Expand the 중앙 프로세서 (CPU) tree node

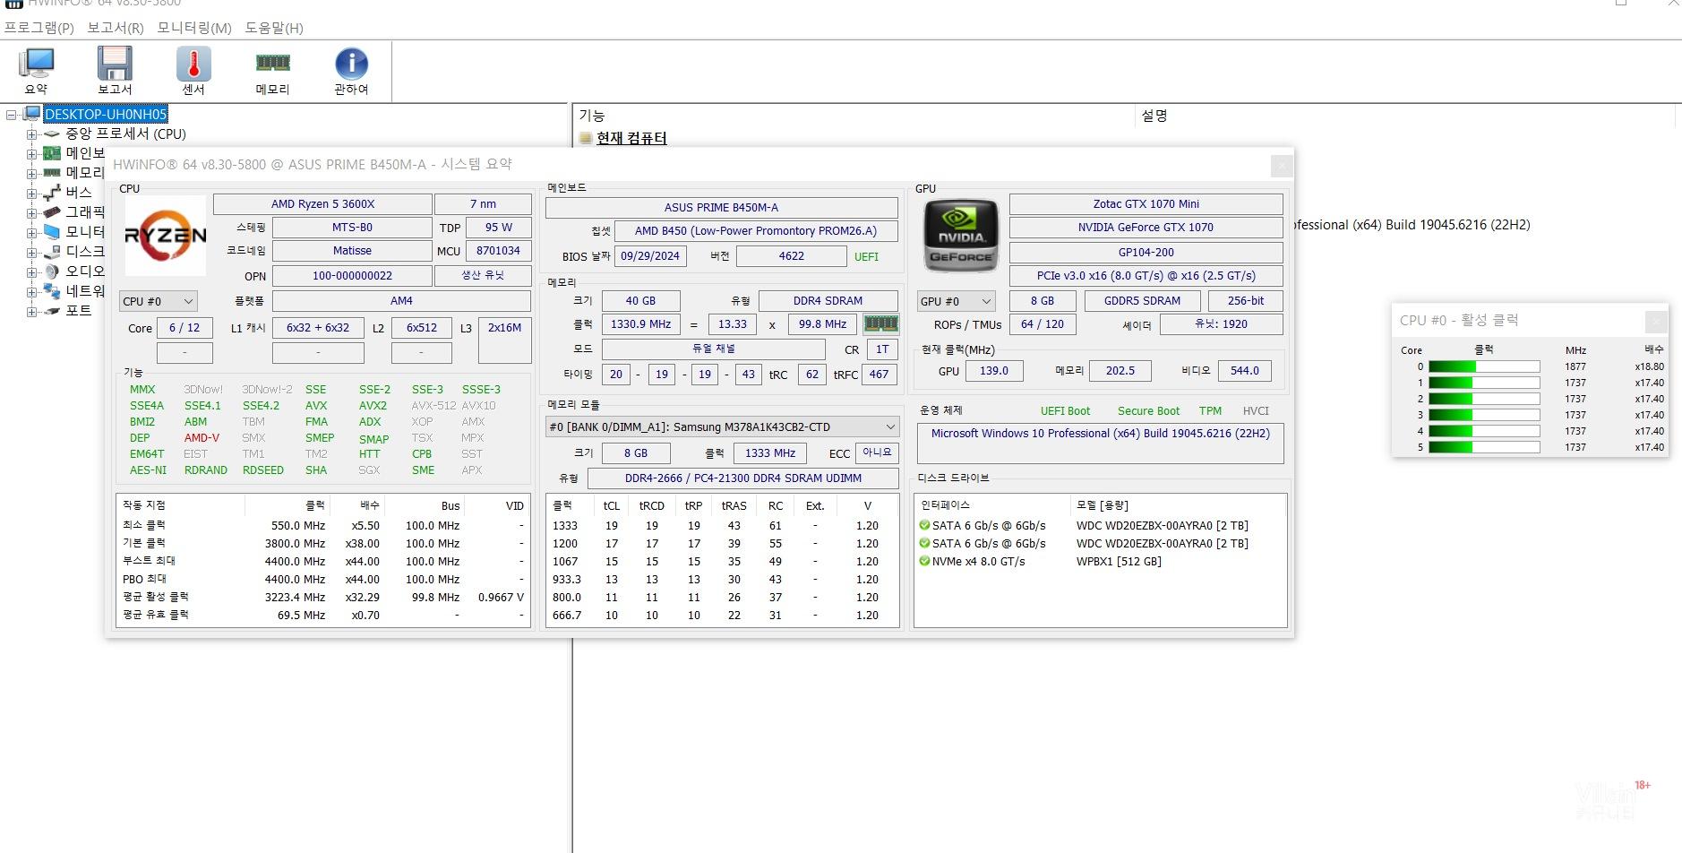(32, 134)
